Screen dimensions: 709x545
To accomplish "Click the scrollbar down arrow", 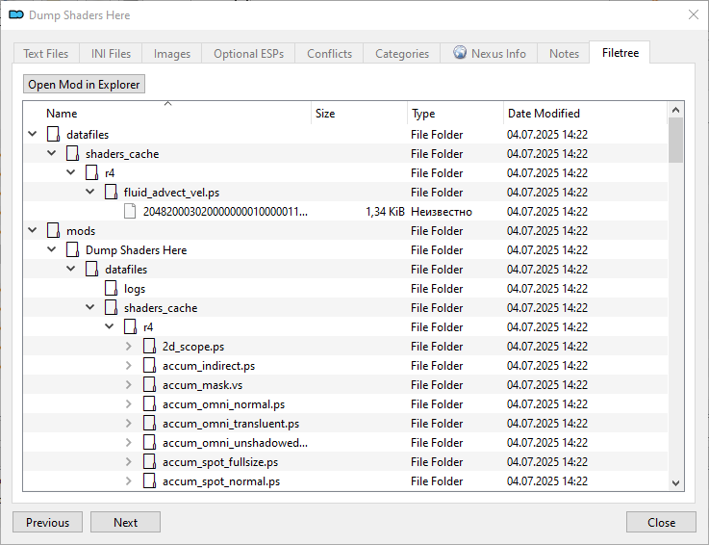I will point(675,483).
